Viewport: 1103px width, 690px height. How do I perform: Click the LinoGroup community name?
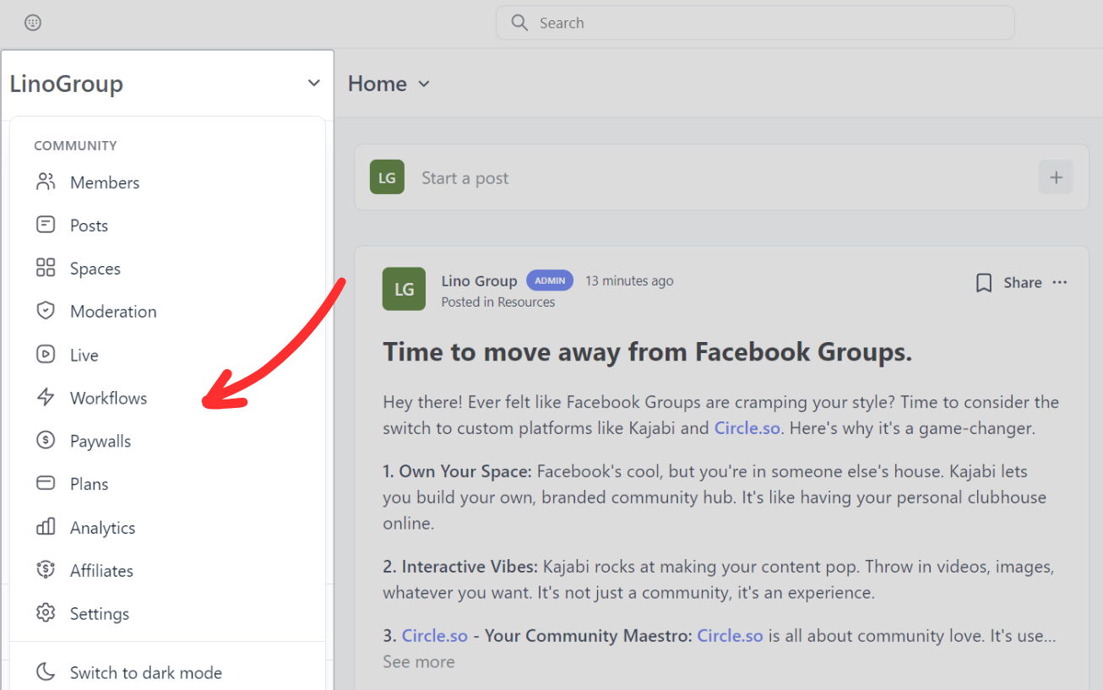[x=66, y=84]
